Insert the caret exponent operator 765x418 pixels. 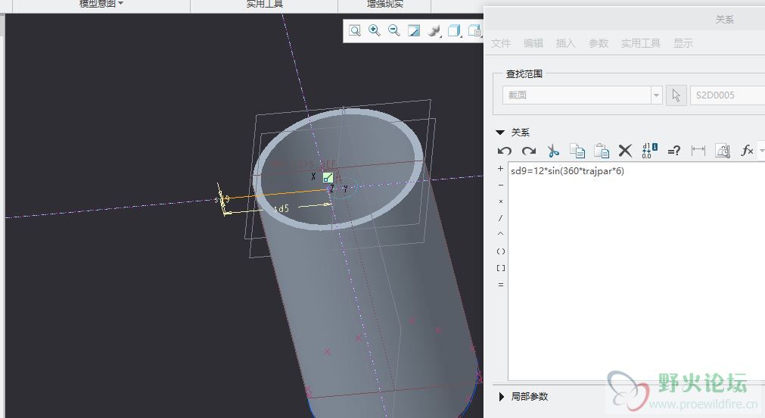[x=501, y=234]
